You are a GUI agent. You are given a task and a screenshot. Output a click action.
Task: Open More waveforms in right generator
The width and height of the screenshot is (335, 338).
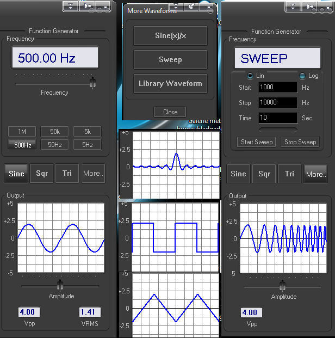click(315, 174)
